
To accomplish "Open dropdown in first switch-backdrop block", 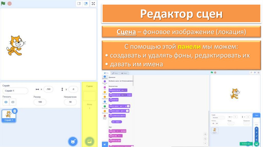I will [x=124, y=90].
